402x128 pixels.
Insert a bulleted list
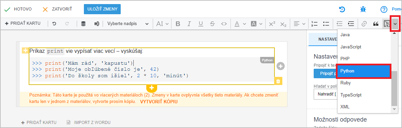(326, 24)
